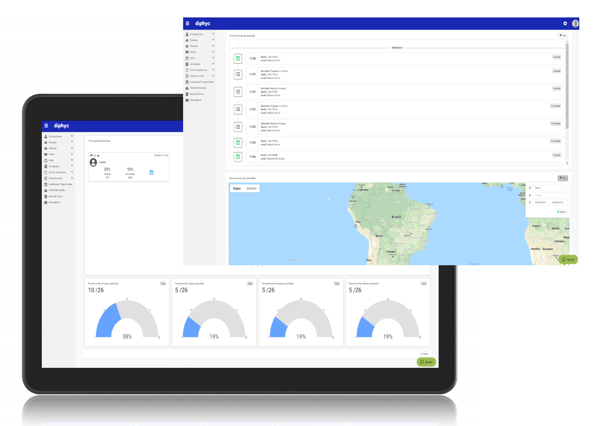Screen dimensions: 600x426
Task: Click 17:36 task calendar-check icon
Action: coord(238,59)
